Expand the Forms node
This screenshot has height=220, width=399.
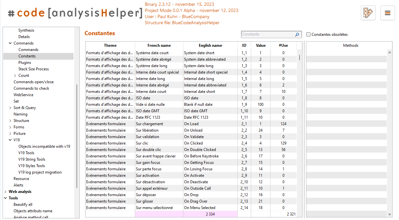point(10,127)
